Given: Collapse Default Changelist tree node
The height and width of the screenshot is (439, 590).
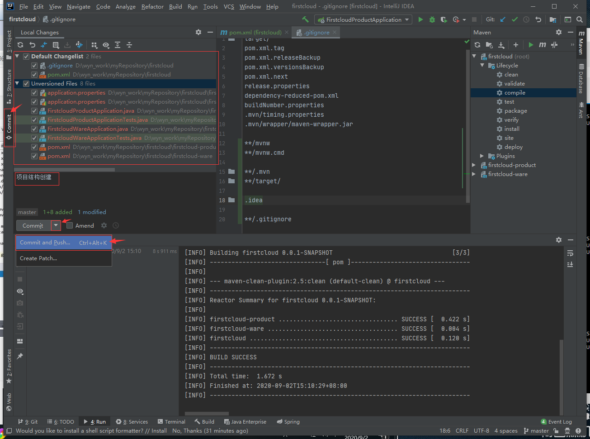Looking at the screenshot, I should 18,57.
